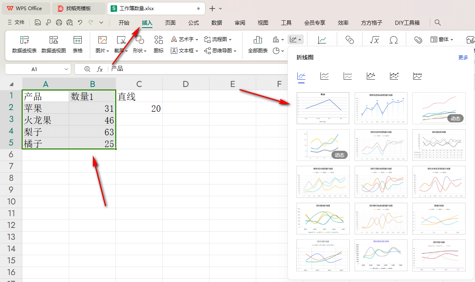Click the sparkline line chart icon
The width and height of the screenshot is (475, 282).
[x=322, y=40]
